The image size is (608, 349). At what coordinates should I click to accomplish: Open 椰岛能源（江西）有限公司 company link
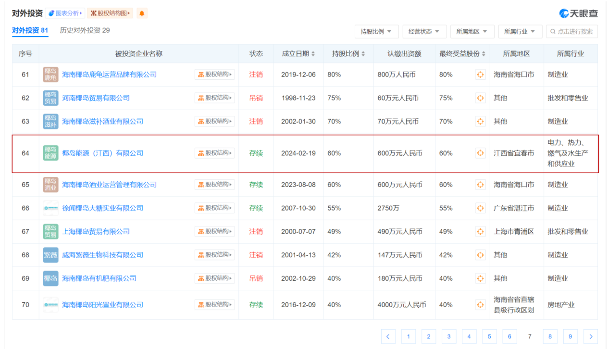tap(103, 153)
